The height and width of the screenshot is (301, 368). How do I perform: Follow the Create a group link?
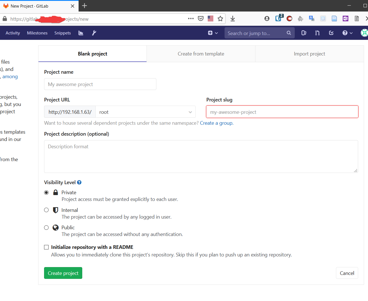coord(216,123)
